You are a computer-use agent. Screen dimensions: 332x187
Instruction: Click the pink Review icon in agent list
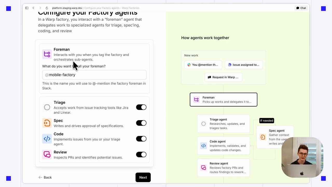pyautogui.click(x=47, y=155)
